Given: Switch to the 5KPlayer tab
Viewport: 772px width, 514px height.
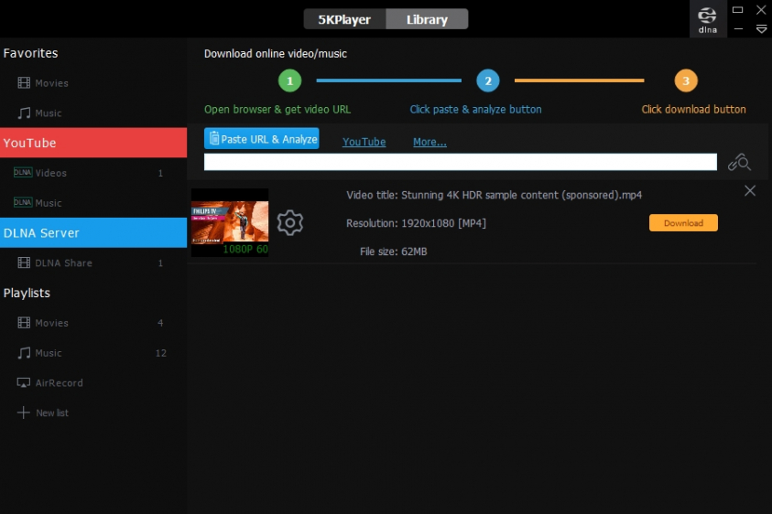Looking at the screenshot, I should click(x=344, y=19).
